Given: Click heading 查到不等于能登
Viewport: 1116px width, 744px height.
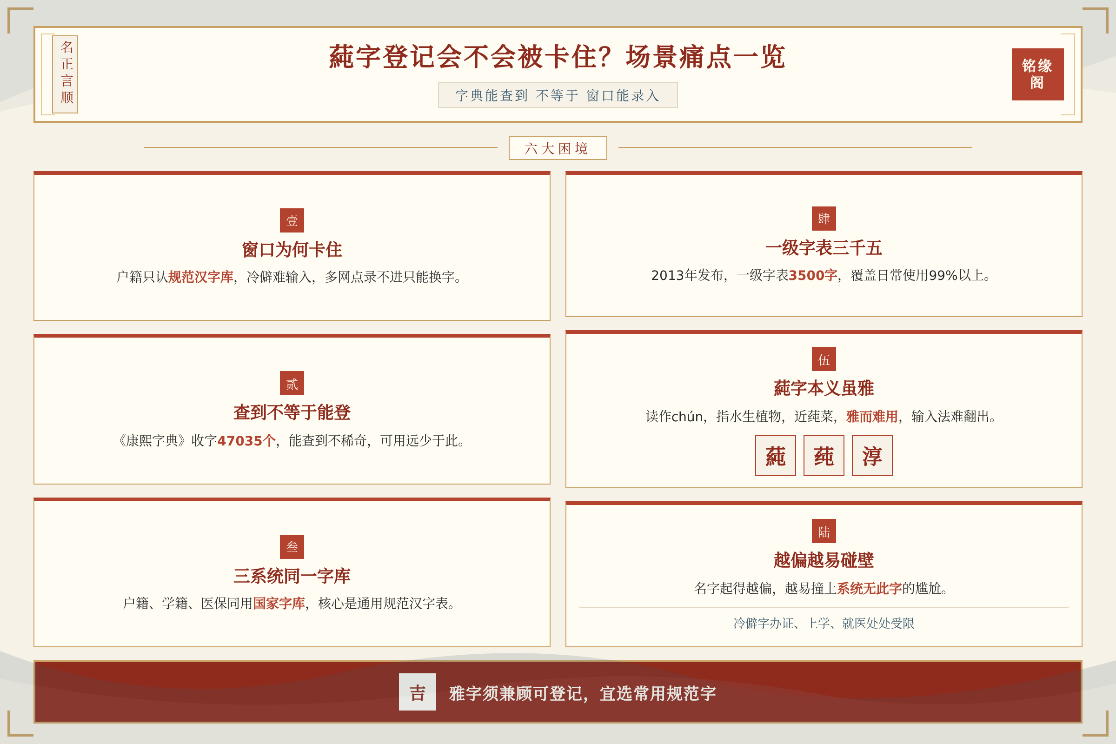Looking at the screenshot, I should point(292,412).
